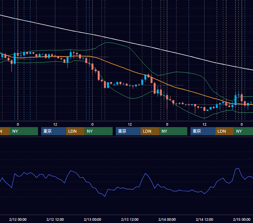Select the NY session block spanning 2/13 00:00
Screen dimensions: 253x223
click(99, 131)
